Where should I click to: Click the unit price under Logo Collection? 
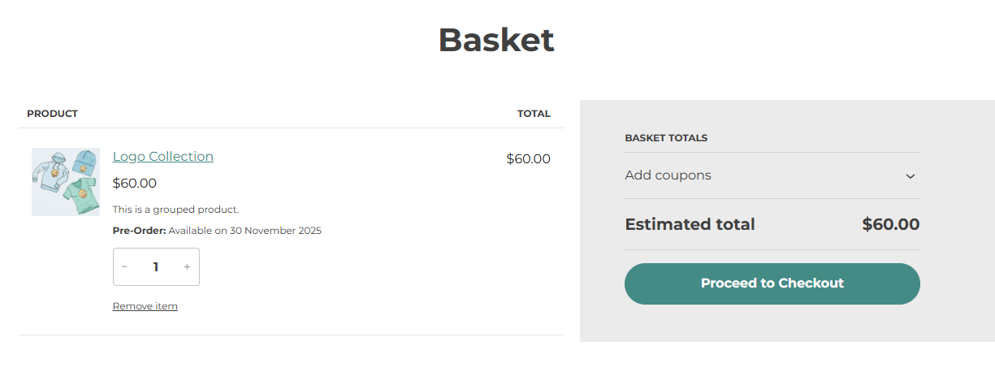click(135, 183)
